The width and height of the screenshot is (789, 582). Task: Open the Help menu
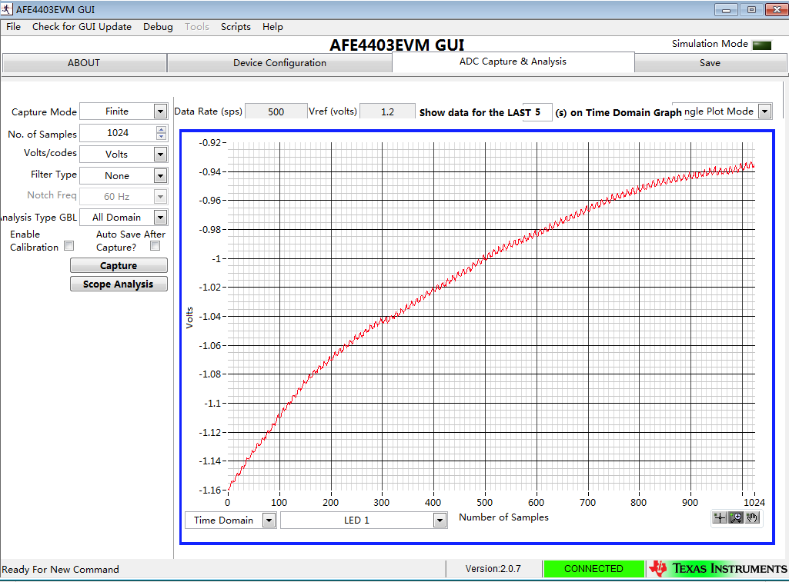(x=272, y=27)
